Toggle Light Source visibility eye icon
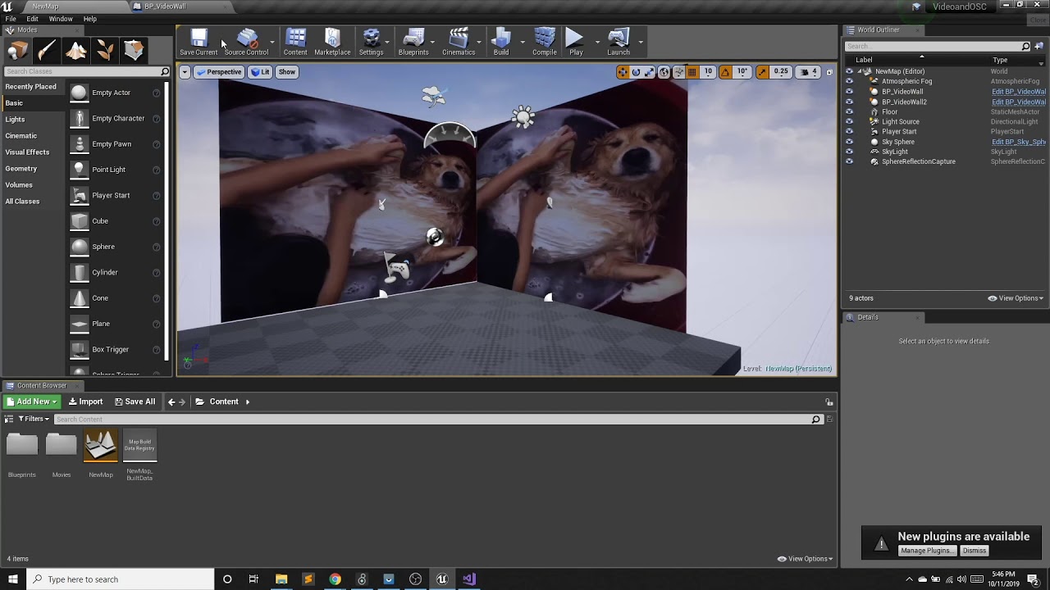 tap(849, 121)
